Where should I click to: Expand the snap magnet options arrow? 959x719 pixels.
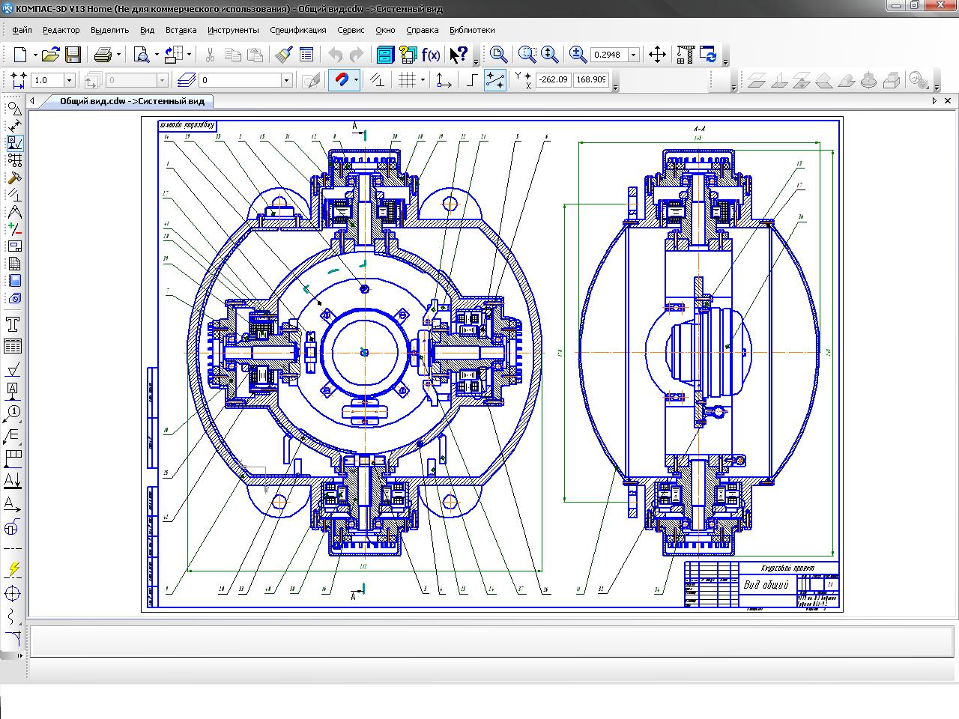coord(356,80)
